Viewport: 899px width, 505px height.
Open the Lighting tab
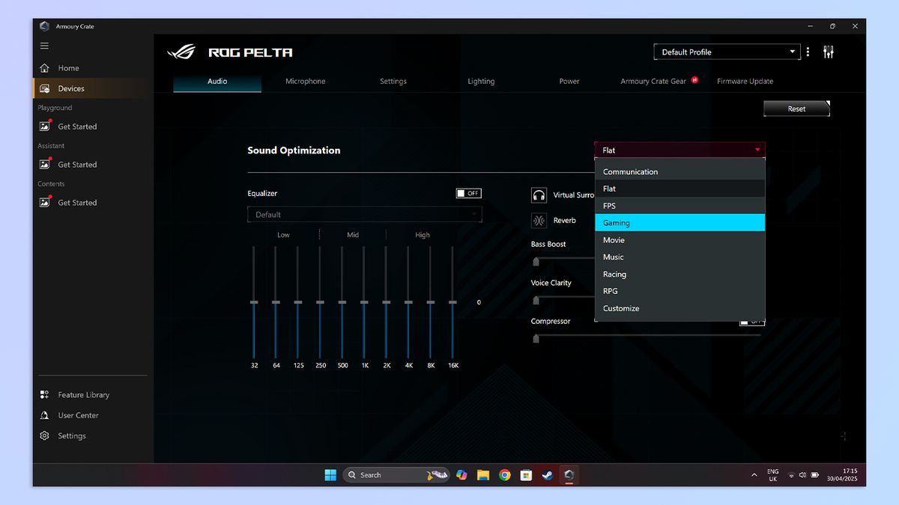point(481,81)
